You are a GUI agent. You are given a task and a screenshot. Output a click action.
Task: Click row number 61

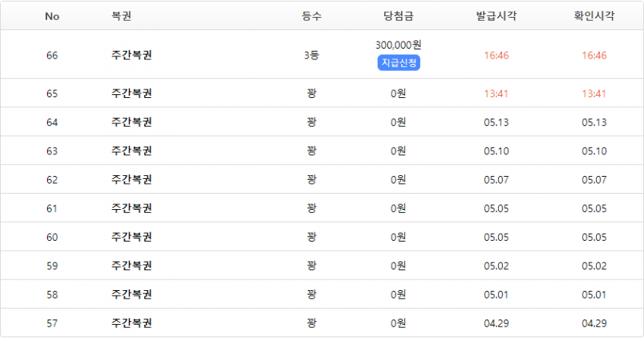pyautogui.click(x=52, y=209)
